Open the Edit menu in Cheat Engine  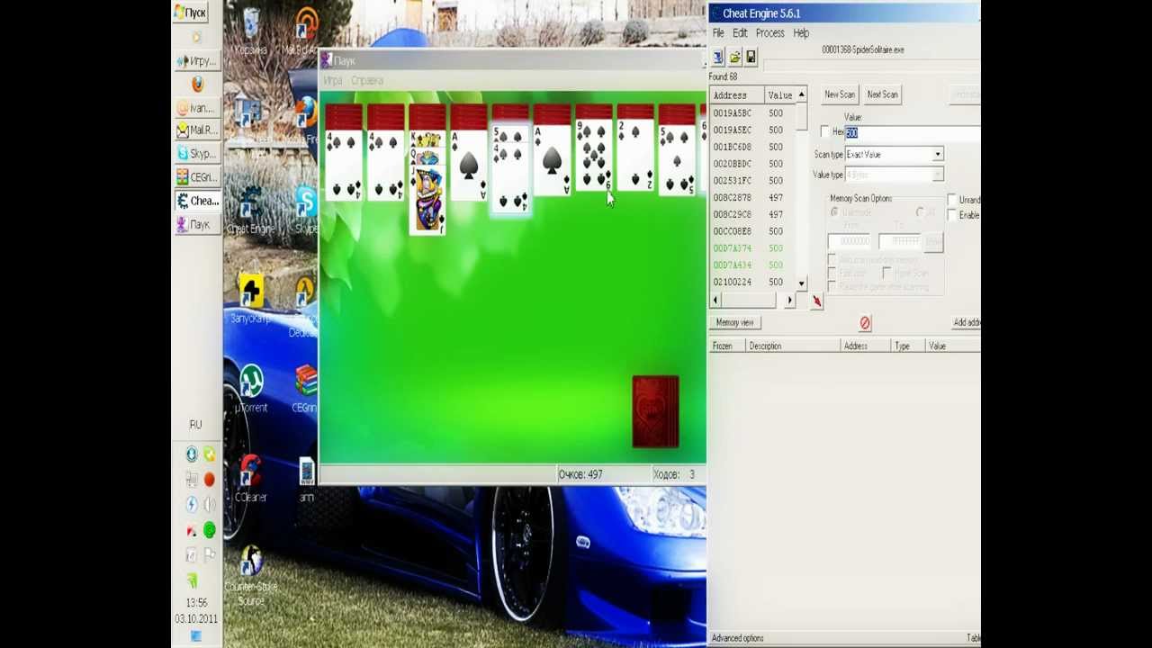tap(740, 33)
